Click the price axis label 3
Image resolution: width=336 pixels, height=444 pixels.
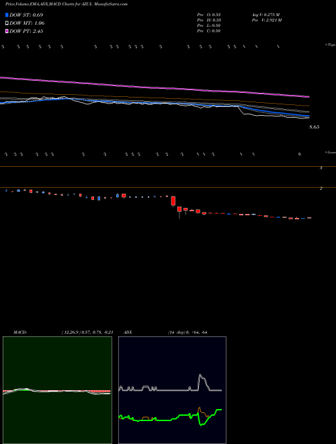(321, 168)
